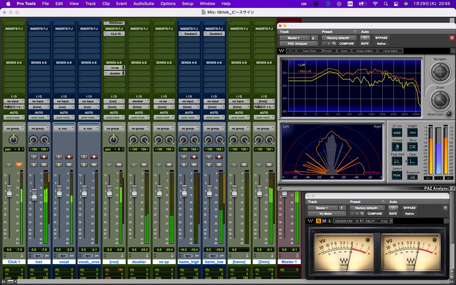Viewport: 456px width, 285px height.
Task: Open the Track menu
Action: pos(90,4)
